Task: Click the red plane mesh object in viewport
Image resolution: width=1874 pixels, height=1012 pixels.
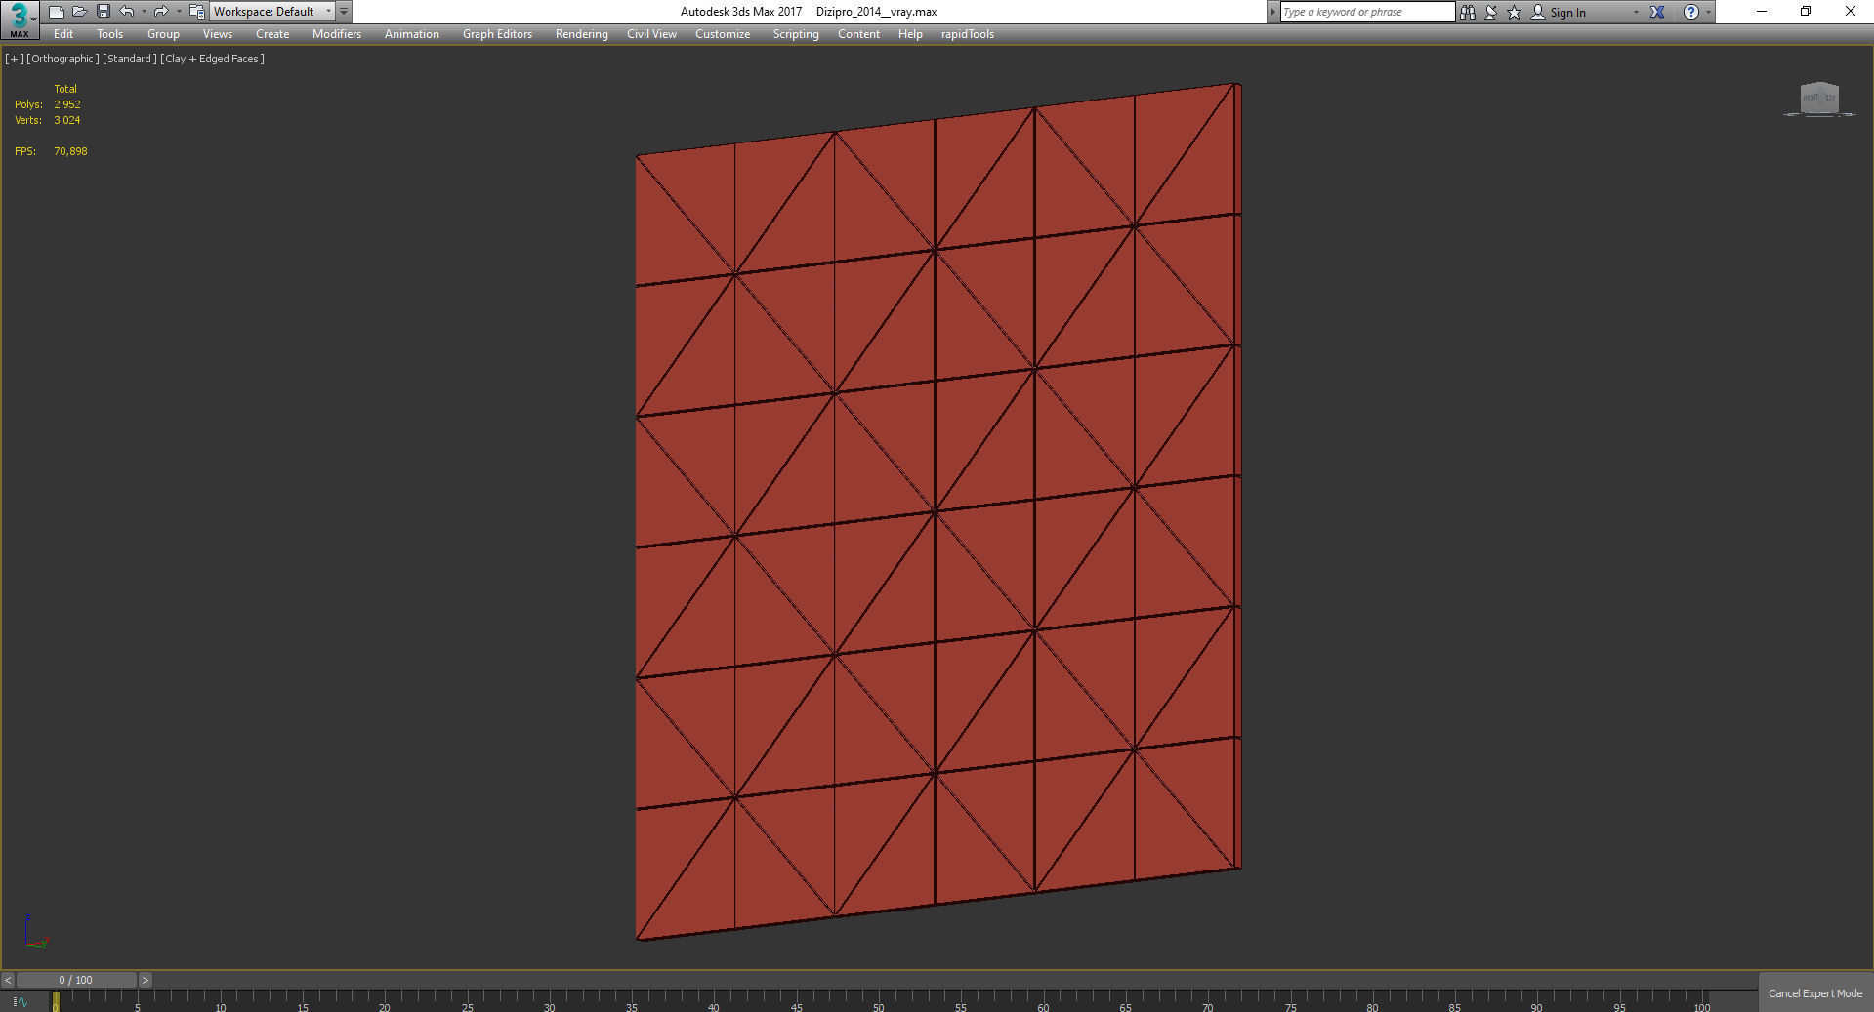Action: pos(937,512)
